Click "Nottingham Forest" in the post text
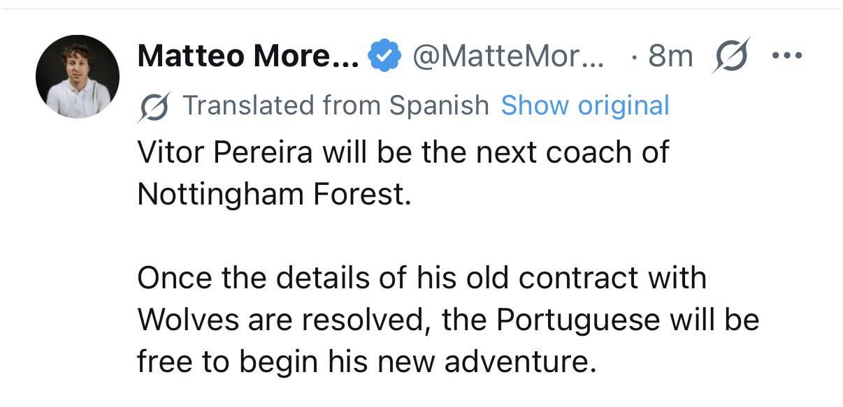The width and height of the screenshot is (843, 407). click(x=271, y=195)
